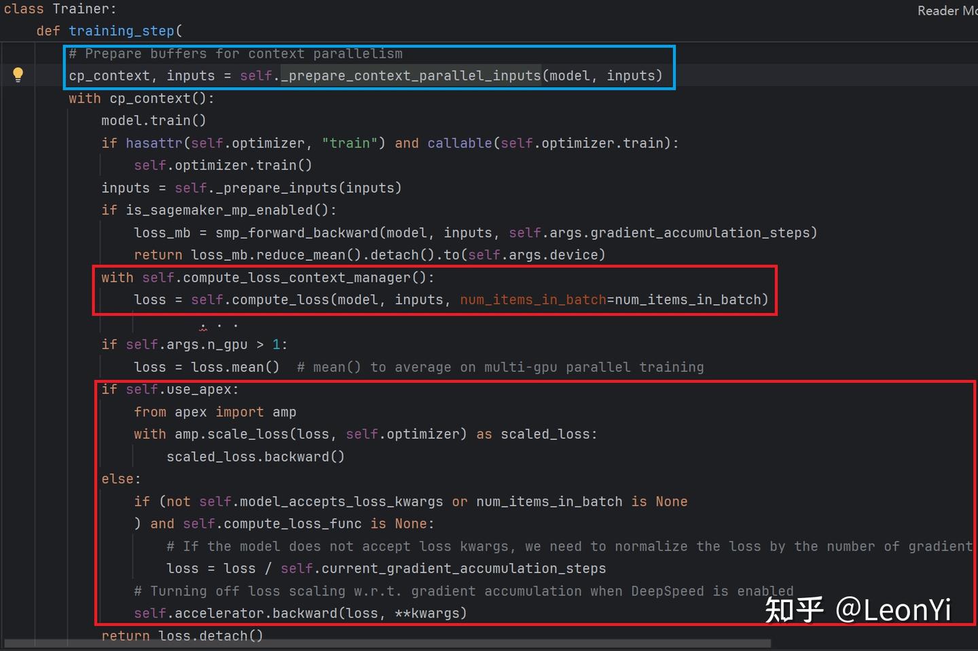Image resolution: width=978 pixels, height=651 pixels.
Task: Click the 'from apex import amp' line
Action: (x=215, y=412)
